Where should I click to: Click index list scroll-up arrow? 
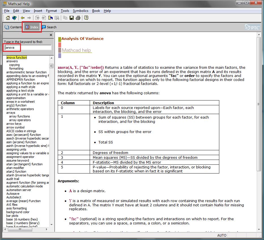coord(51,58)
